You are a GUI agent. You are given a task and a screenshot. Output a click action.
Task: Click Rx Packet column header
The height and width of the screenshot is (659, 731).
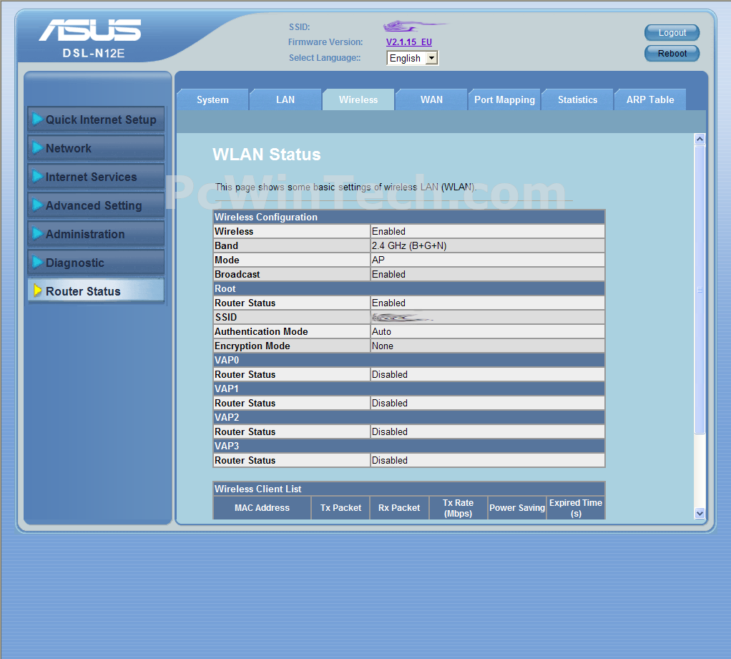pyautogui.click(x=399, y=508)
